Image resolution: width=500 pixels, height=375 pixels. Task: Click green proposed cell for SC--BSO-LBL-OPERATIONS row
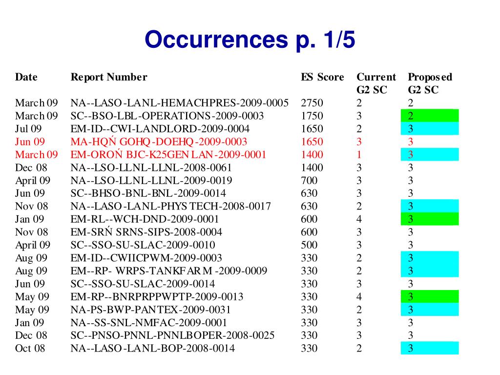[x=430, y=116]
